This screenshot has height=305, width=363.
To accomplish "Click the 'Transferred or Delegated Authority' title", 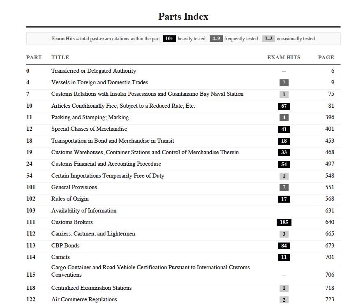I will point(94,71).
